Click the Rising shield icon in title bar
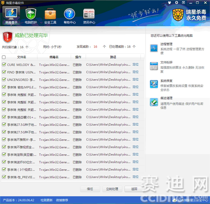 (3, 3)
